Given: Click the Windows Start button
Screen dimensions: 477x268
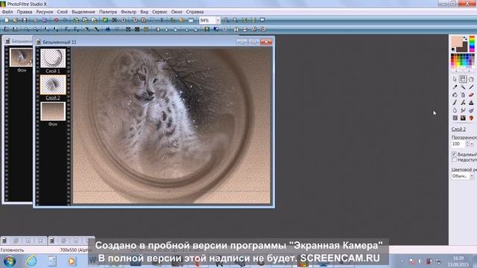Looking at the screenshot, I should (x=10, y=261).
